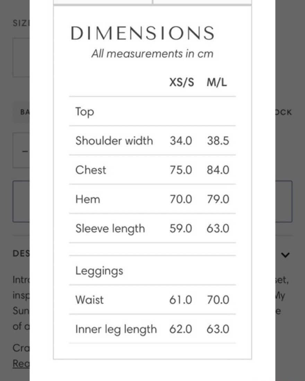The height and width of the screenshot is (381, 305).
Task: Click the XS/S column header
Action: coord(182,83)
